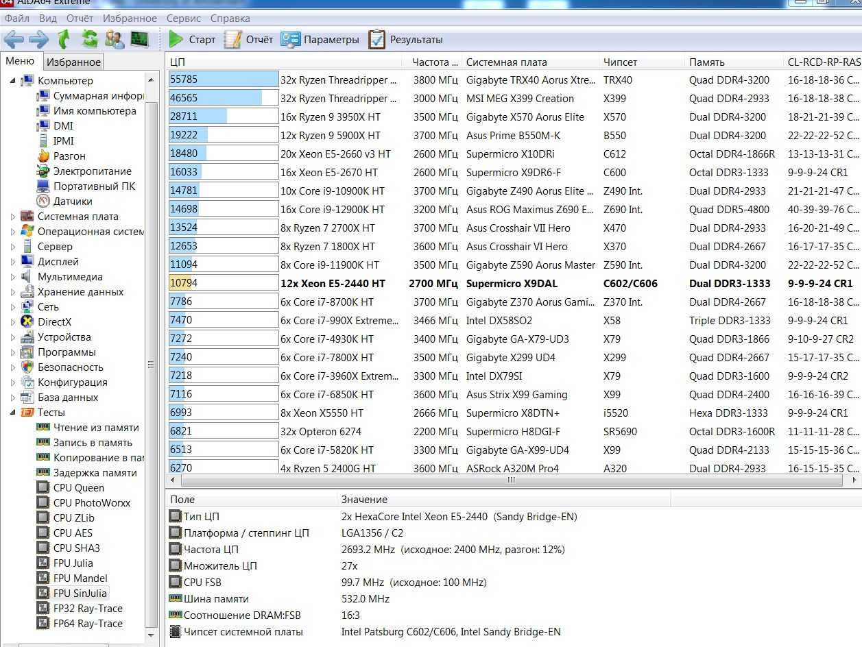Collapse the Компьютер tree node
862x647 pixels.
coord(13,81)
